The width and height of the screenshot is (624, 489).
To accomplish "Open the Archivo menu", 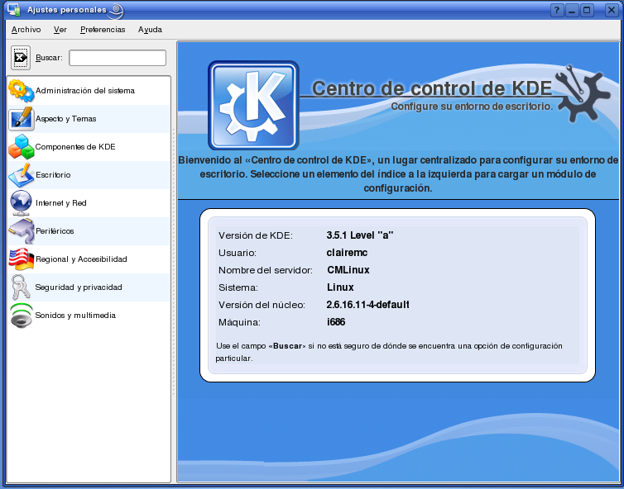I will 26,30.
